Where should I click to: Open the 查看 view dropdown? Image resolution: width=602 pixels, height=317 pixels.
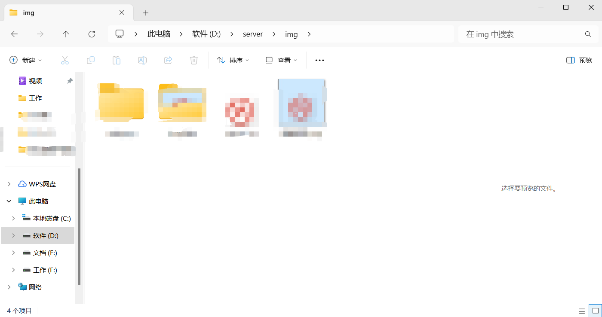(281, 60)
